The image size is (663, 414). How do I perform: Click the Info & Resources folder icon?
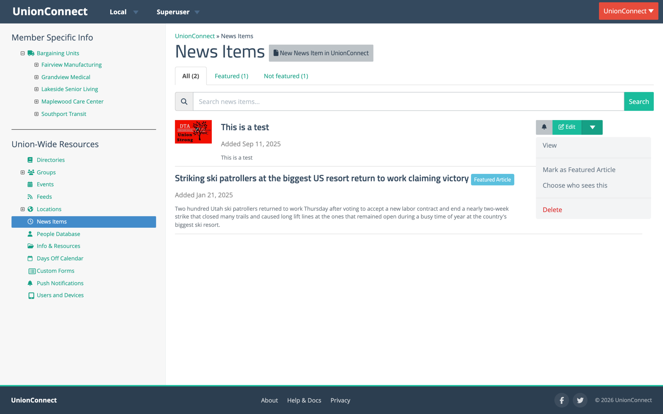[x=30, y=246]
